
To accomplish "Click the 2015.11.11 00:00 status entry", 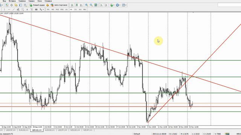I will click(159, 134).
